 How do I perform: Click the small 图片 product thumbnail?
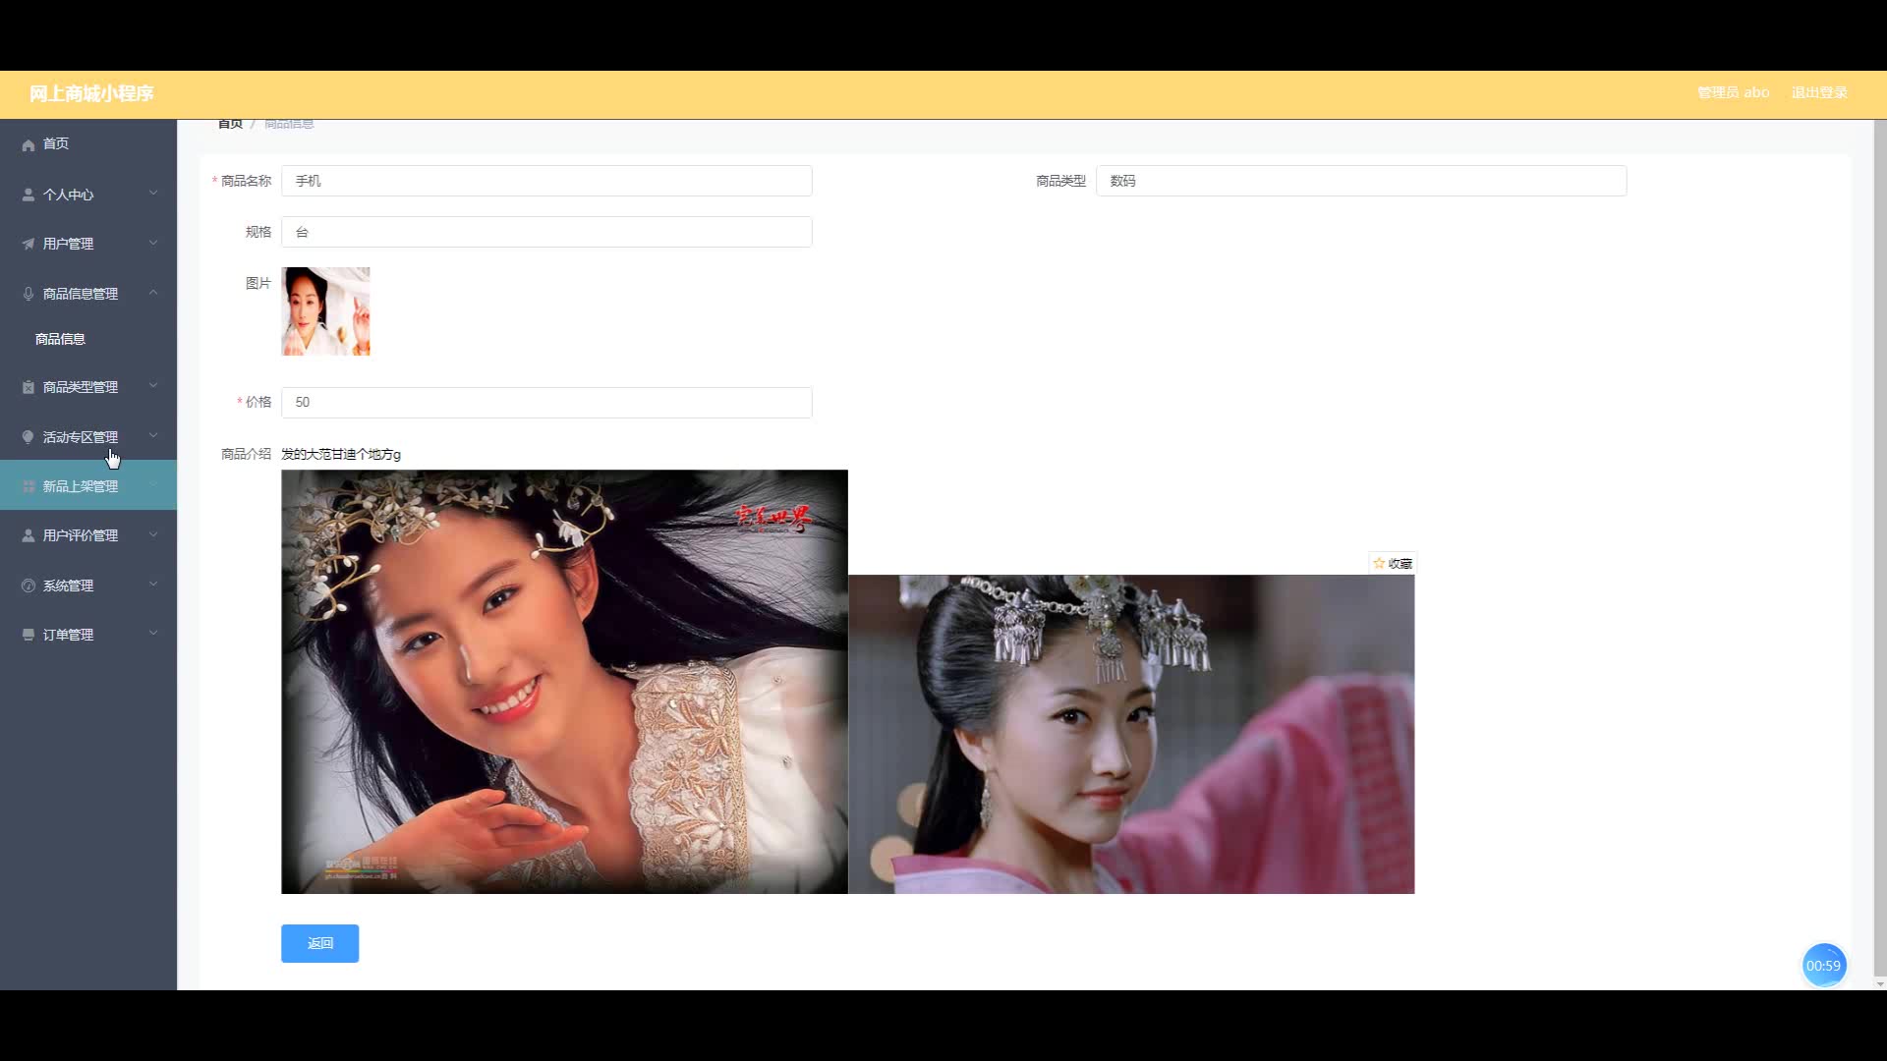pyautogui.click(x=325, y=311)
